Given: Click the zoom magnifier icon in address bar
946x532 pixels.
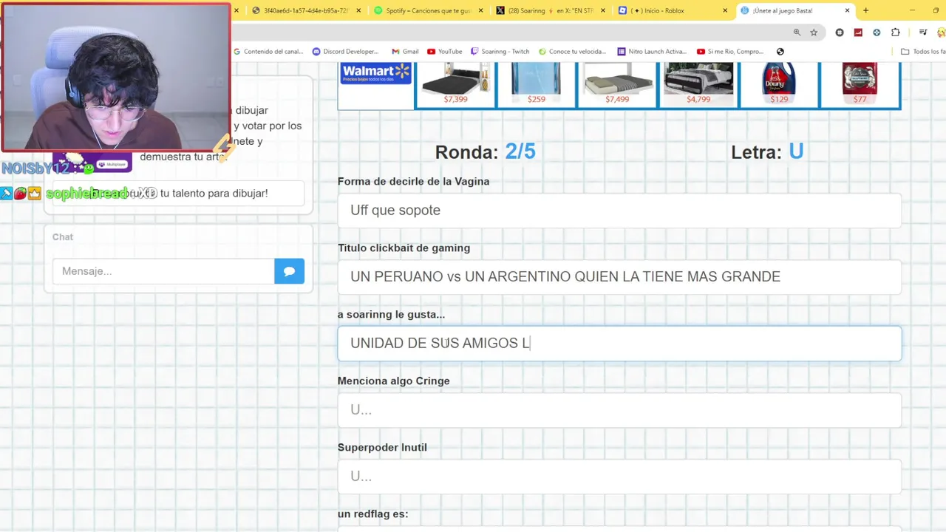Looking at the screenshot, I should (797, 33).
